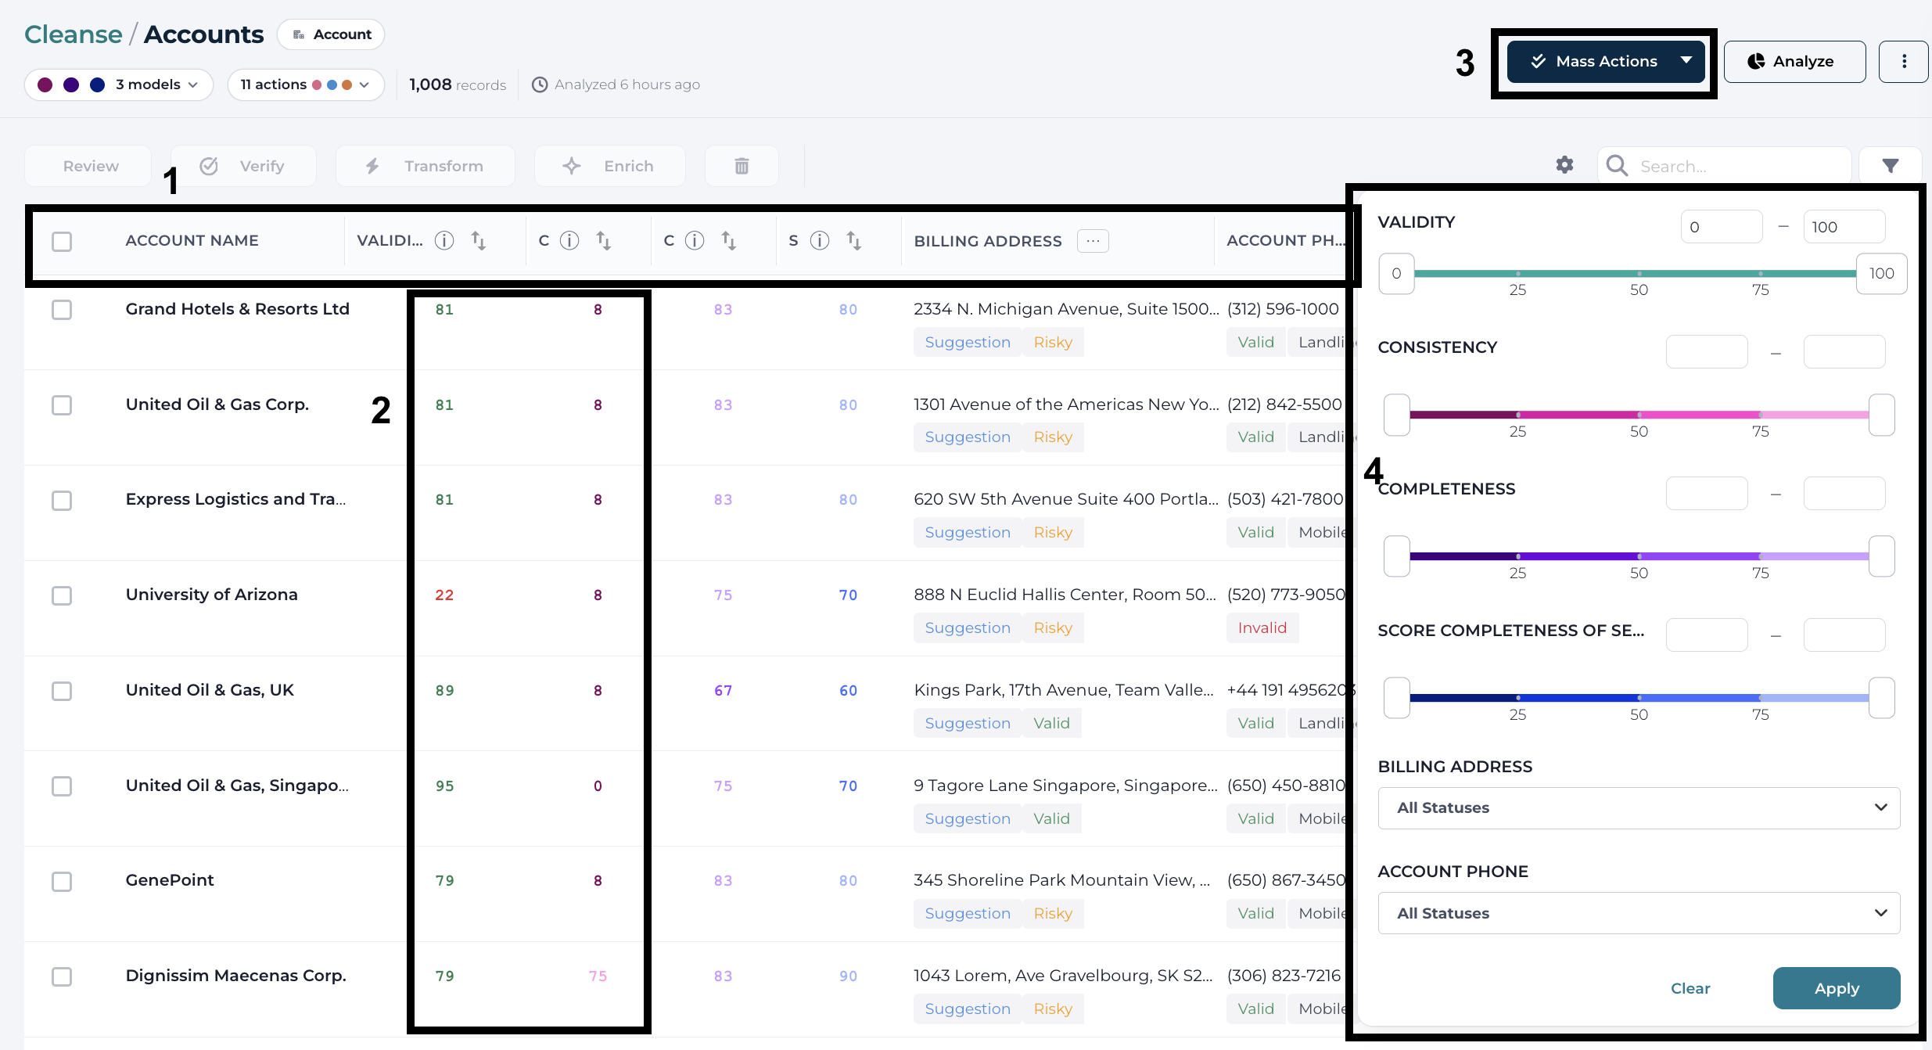Toggle the filter funnel icon
Screen dimensions: 1932x1050
[1890, 166]
